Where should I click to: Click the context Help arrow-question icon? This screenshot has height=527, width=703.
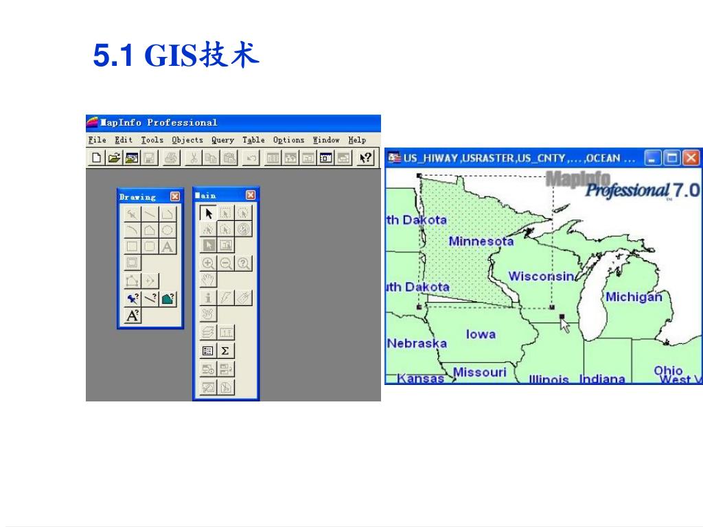tap(366, 158)
